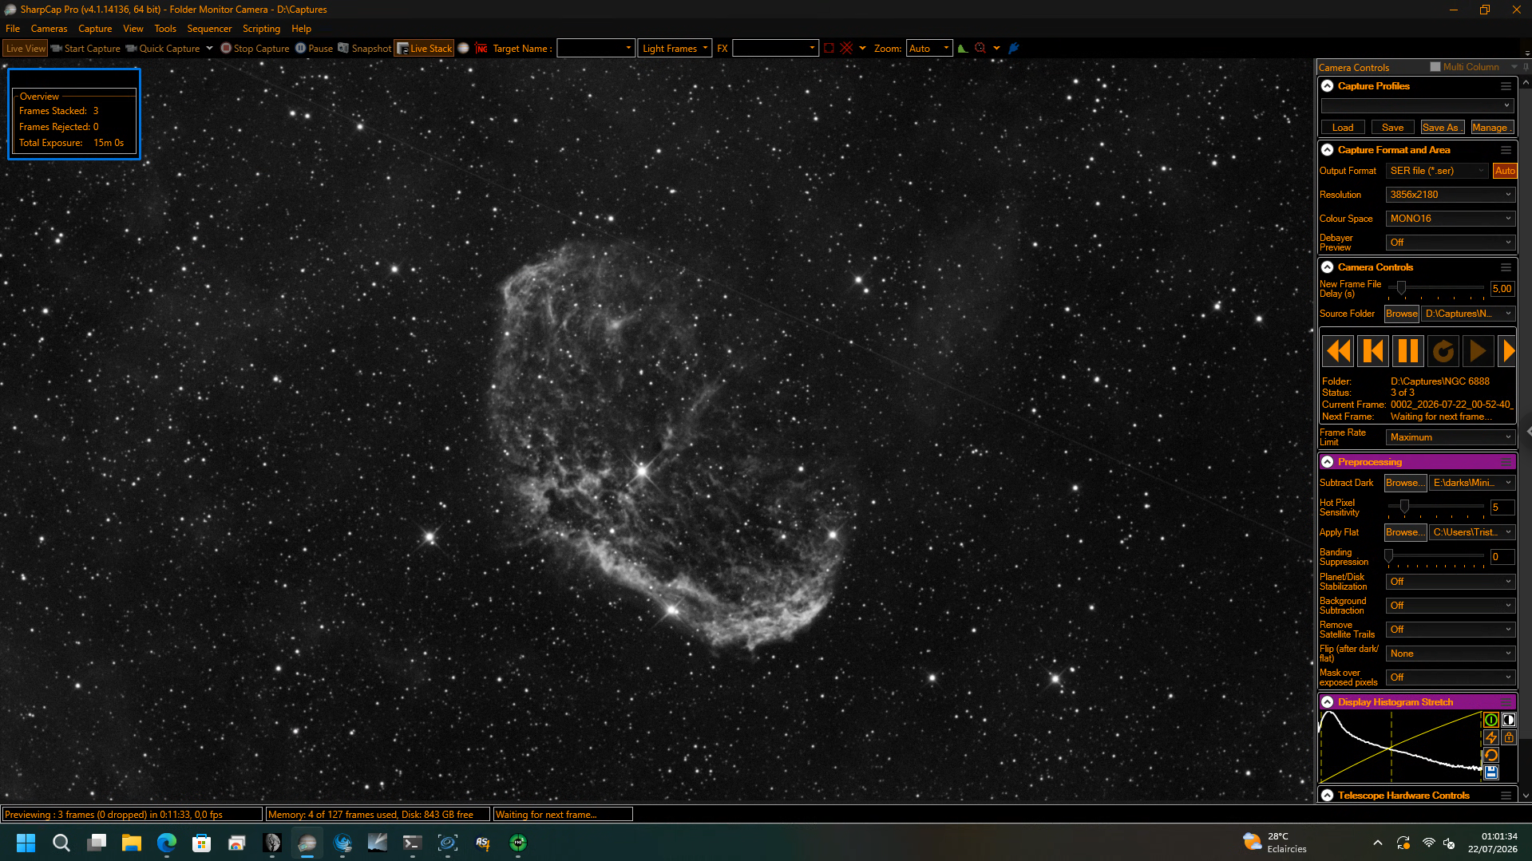Screen dimensions: 1532x861
Task: Click the histogram auto-stretch lightning bolt icon
Action: 1490,737
